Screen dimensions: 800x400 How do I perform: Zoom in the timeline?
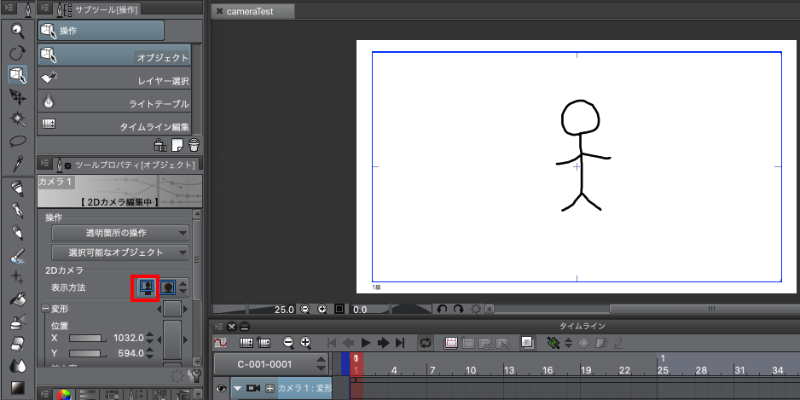coord(305,343)
